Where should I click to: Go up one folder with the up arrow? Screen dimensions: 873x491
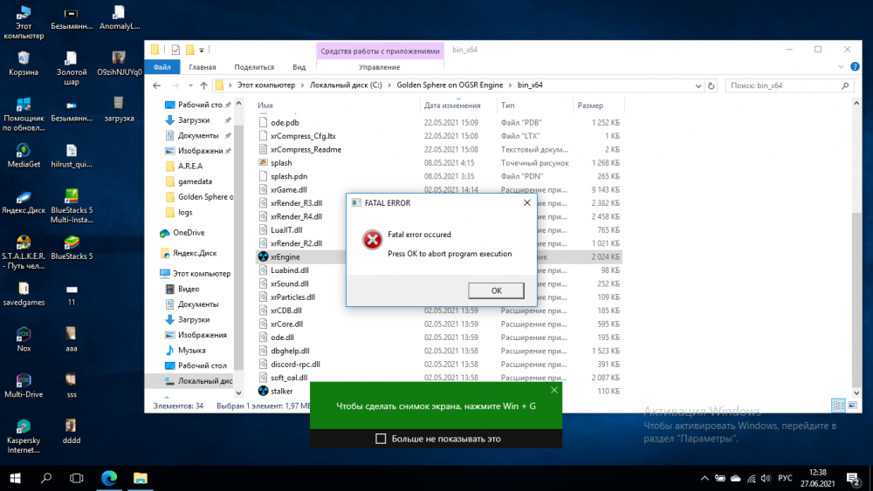point(203,85)
